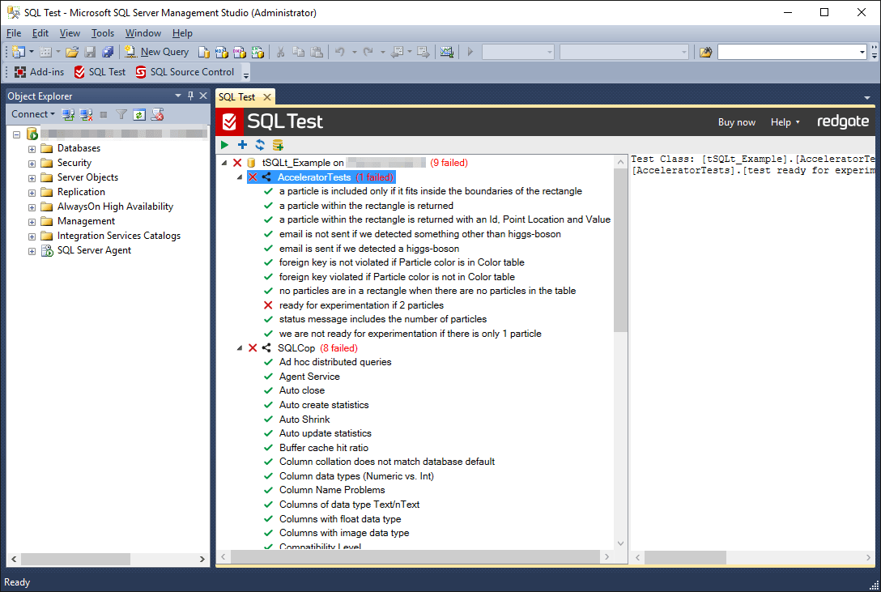
Task: Select test 'email is sent if we detected a higgs-boson'
Action: tap(369, 249)
